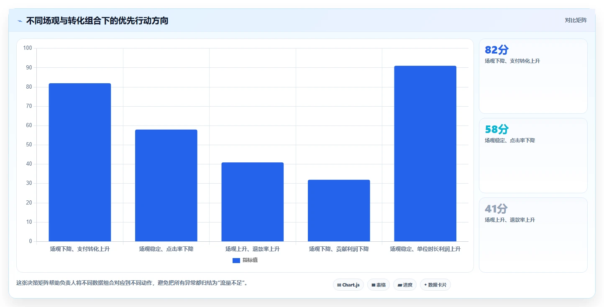Click x-axis label 场观稳定、点击率下降

[x=166, y=249]
